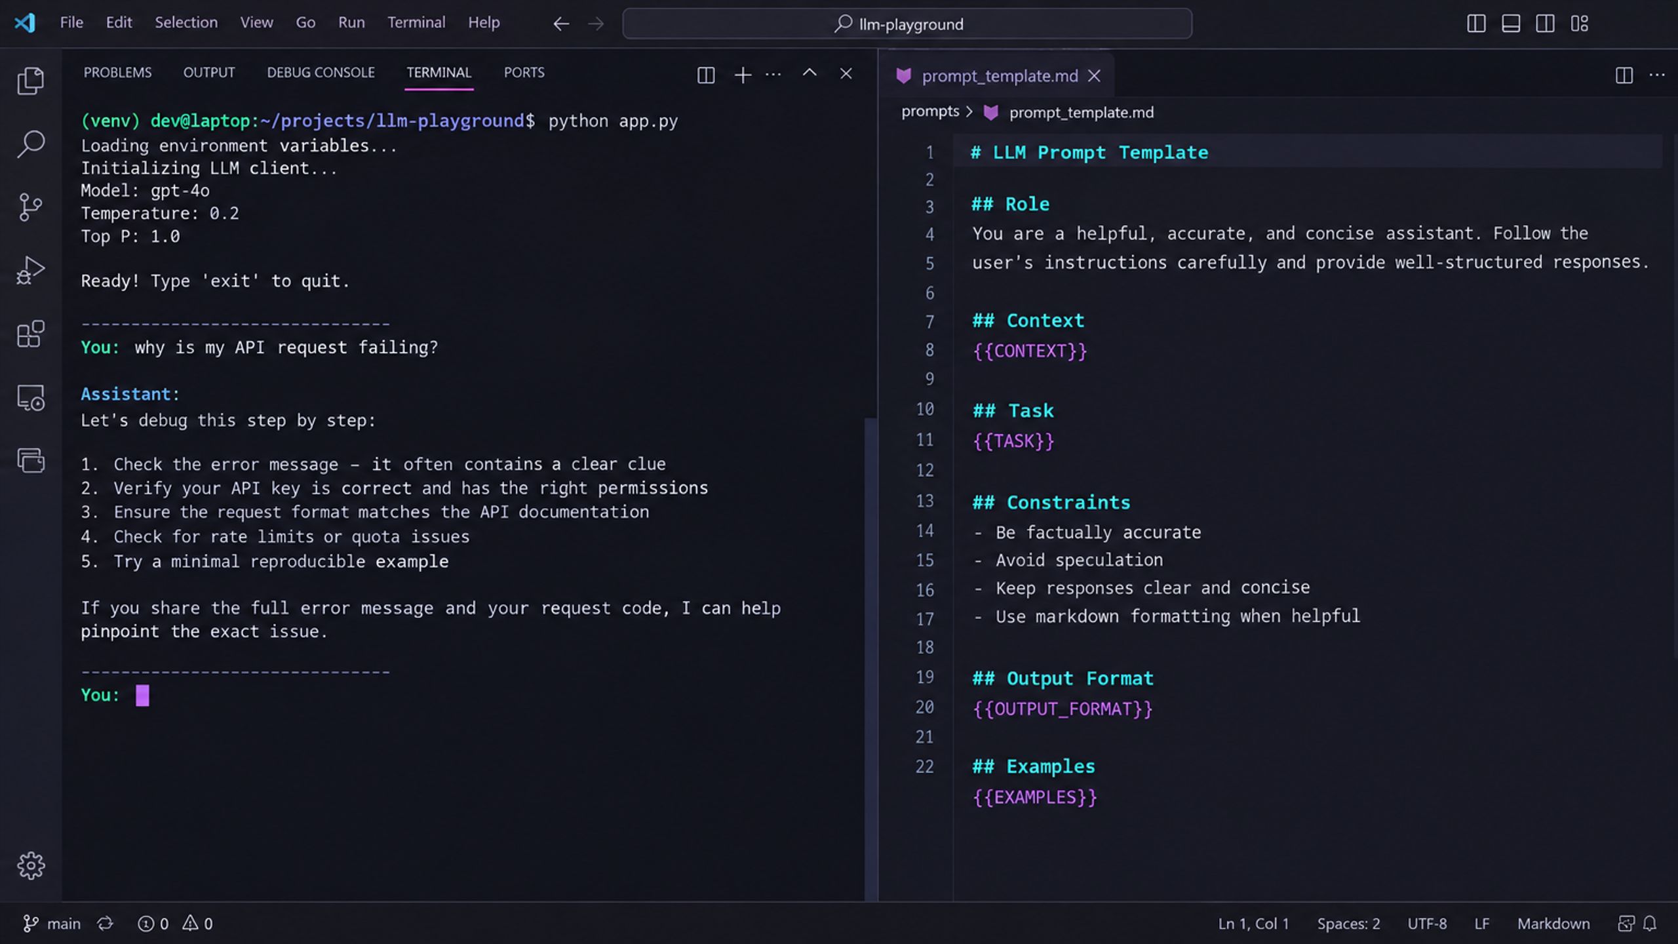Go to line via Ln 1, Col 1

click(x=1253, y=924)
